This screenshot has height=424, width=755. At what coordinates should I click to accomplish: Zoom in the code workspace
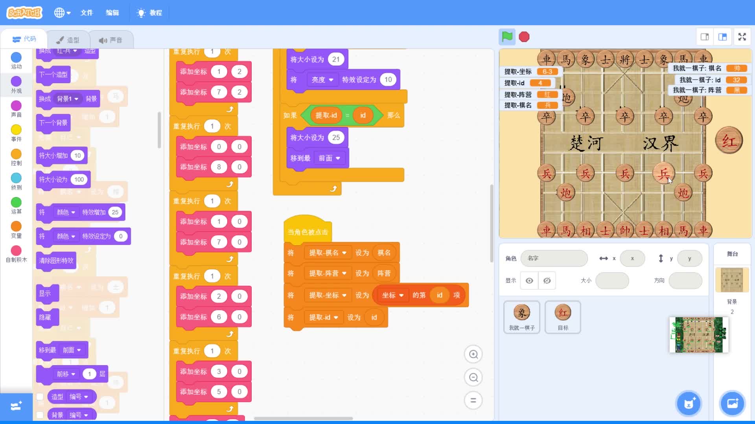(x=473, y=354)
